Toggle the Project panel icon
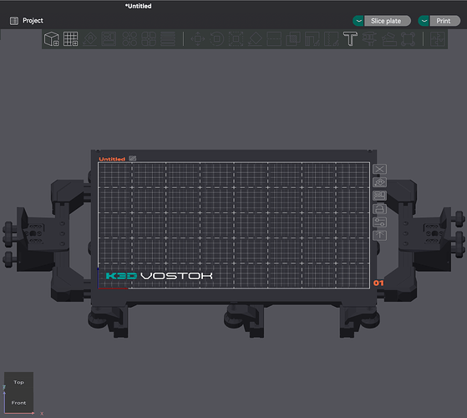The height and width of the screenshot is (418, 467). [x=14, y=21]
